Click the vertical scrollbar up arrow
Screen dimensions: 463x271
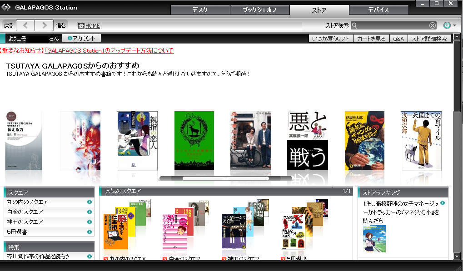pos(457,37)
